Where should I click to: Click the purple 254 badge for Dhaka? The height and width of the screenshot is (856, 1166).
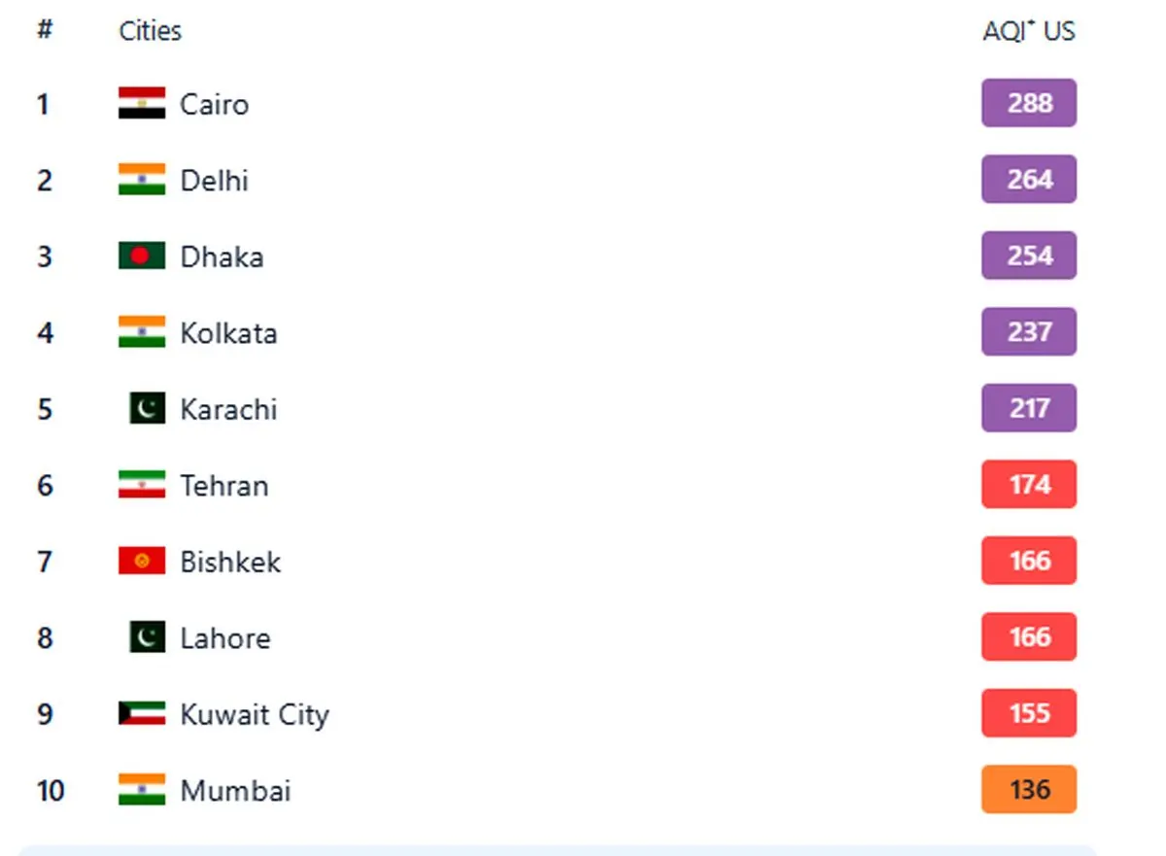[1029, 256]
